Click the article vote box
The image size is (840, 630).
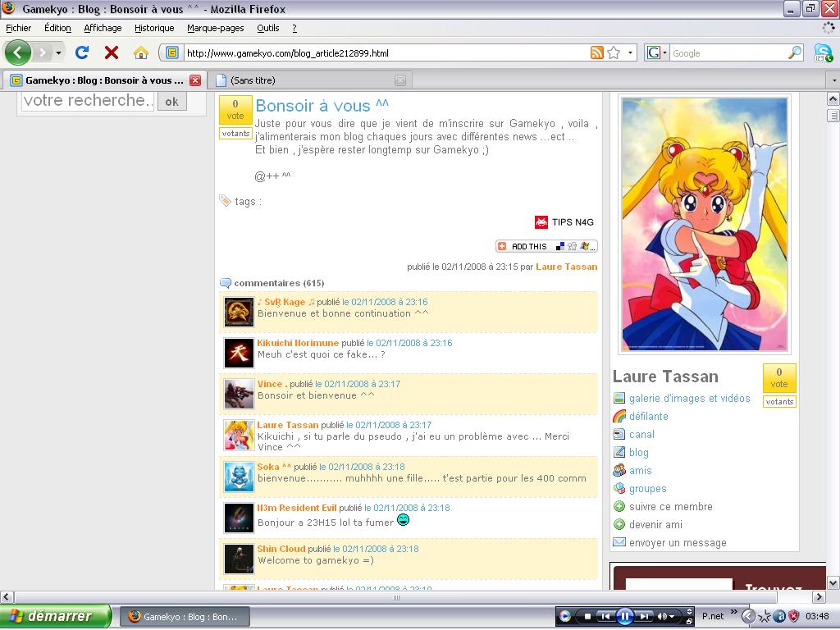coord(235,110)
